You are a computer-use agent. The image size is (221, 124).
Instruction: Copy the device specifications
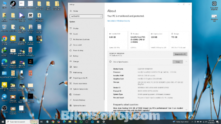tap(178, 62)
